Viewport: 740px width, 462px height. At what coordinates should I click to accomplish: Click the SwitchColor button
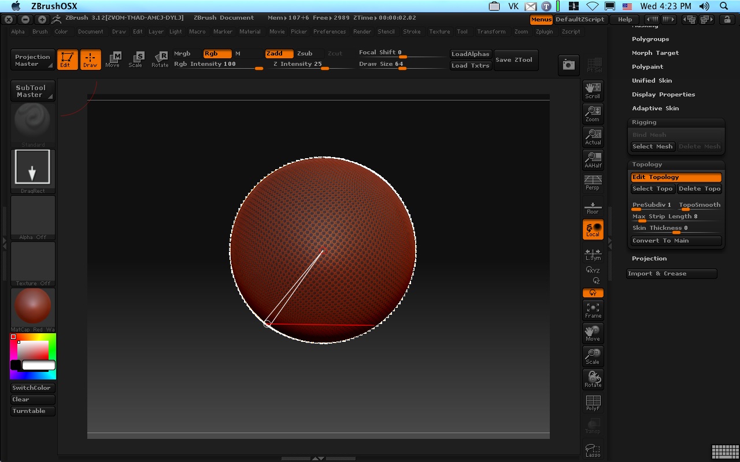point(33,388)
